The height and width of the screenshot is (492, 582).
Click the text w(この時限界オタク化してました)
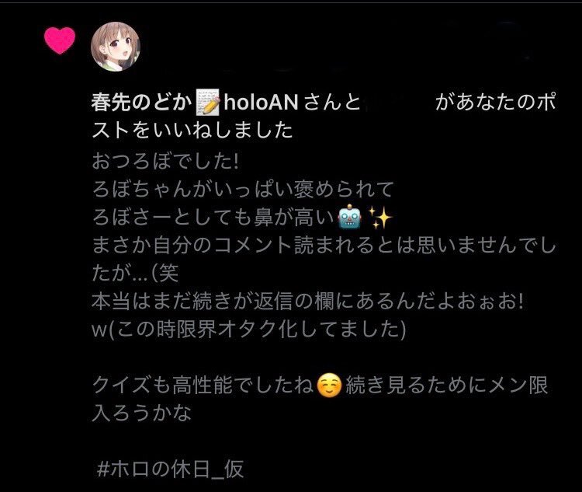pos(248,330)
